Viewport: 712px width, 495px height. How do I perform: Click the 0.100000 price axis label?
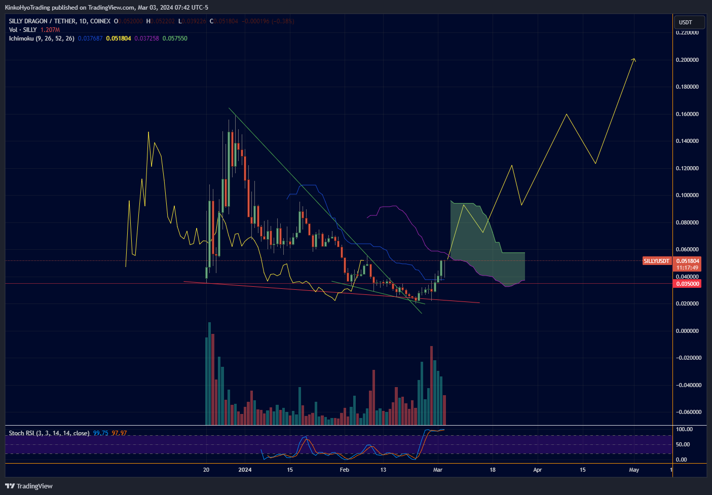(x=687, y=195)
